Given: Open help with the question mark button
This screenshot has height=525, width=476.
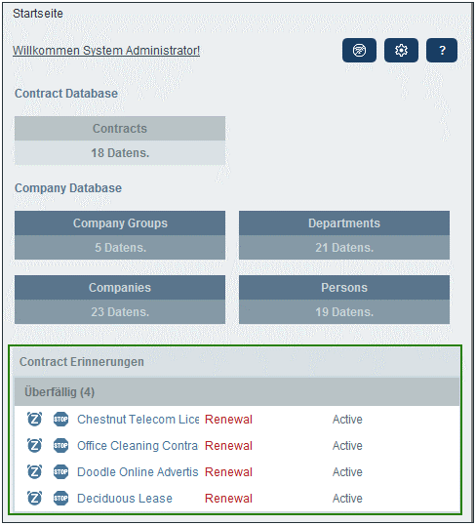Looking at the screenshot, I should point(442,50).
